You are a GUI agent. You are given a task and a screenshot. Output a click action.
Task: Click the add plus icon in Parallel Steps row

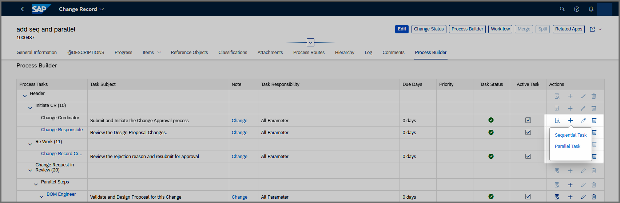click(570, 185)
